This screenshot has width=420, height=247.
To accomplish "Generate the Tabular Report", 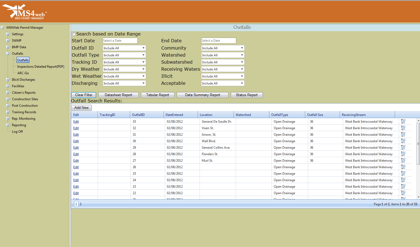I will (x=157, y=95).
